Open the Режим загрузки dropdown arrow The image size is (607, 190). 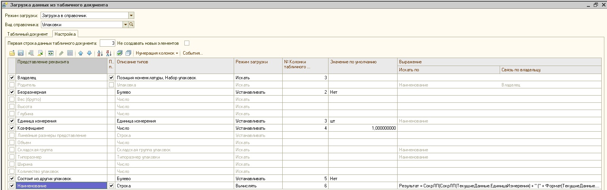coord(131,16)
